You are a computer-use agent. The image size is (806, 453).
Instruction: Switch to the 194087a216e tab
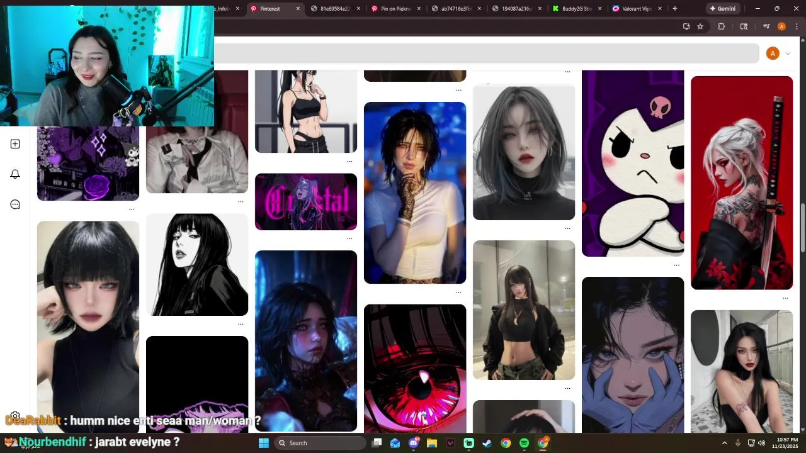(x=516, y=9)
